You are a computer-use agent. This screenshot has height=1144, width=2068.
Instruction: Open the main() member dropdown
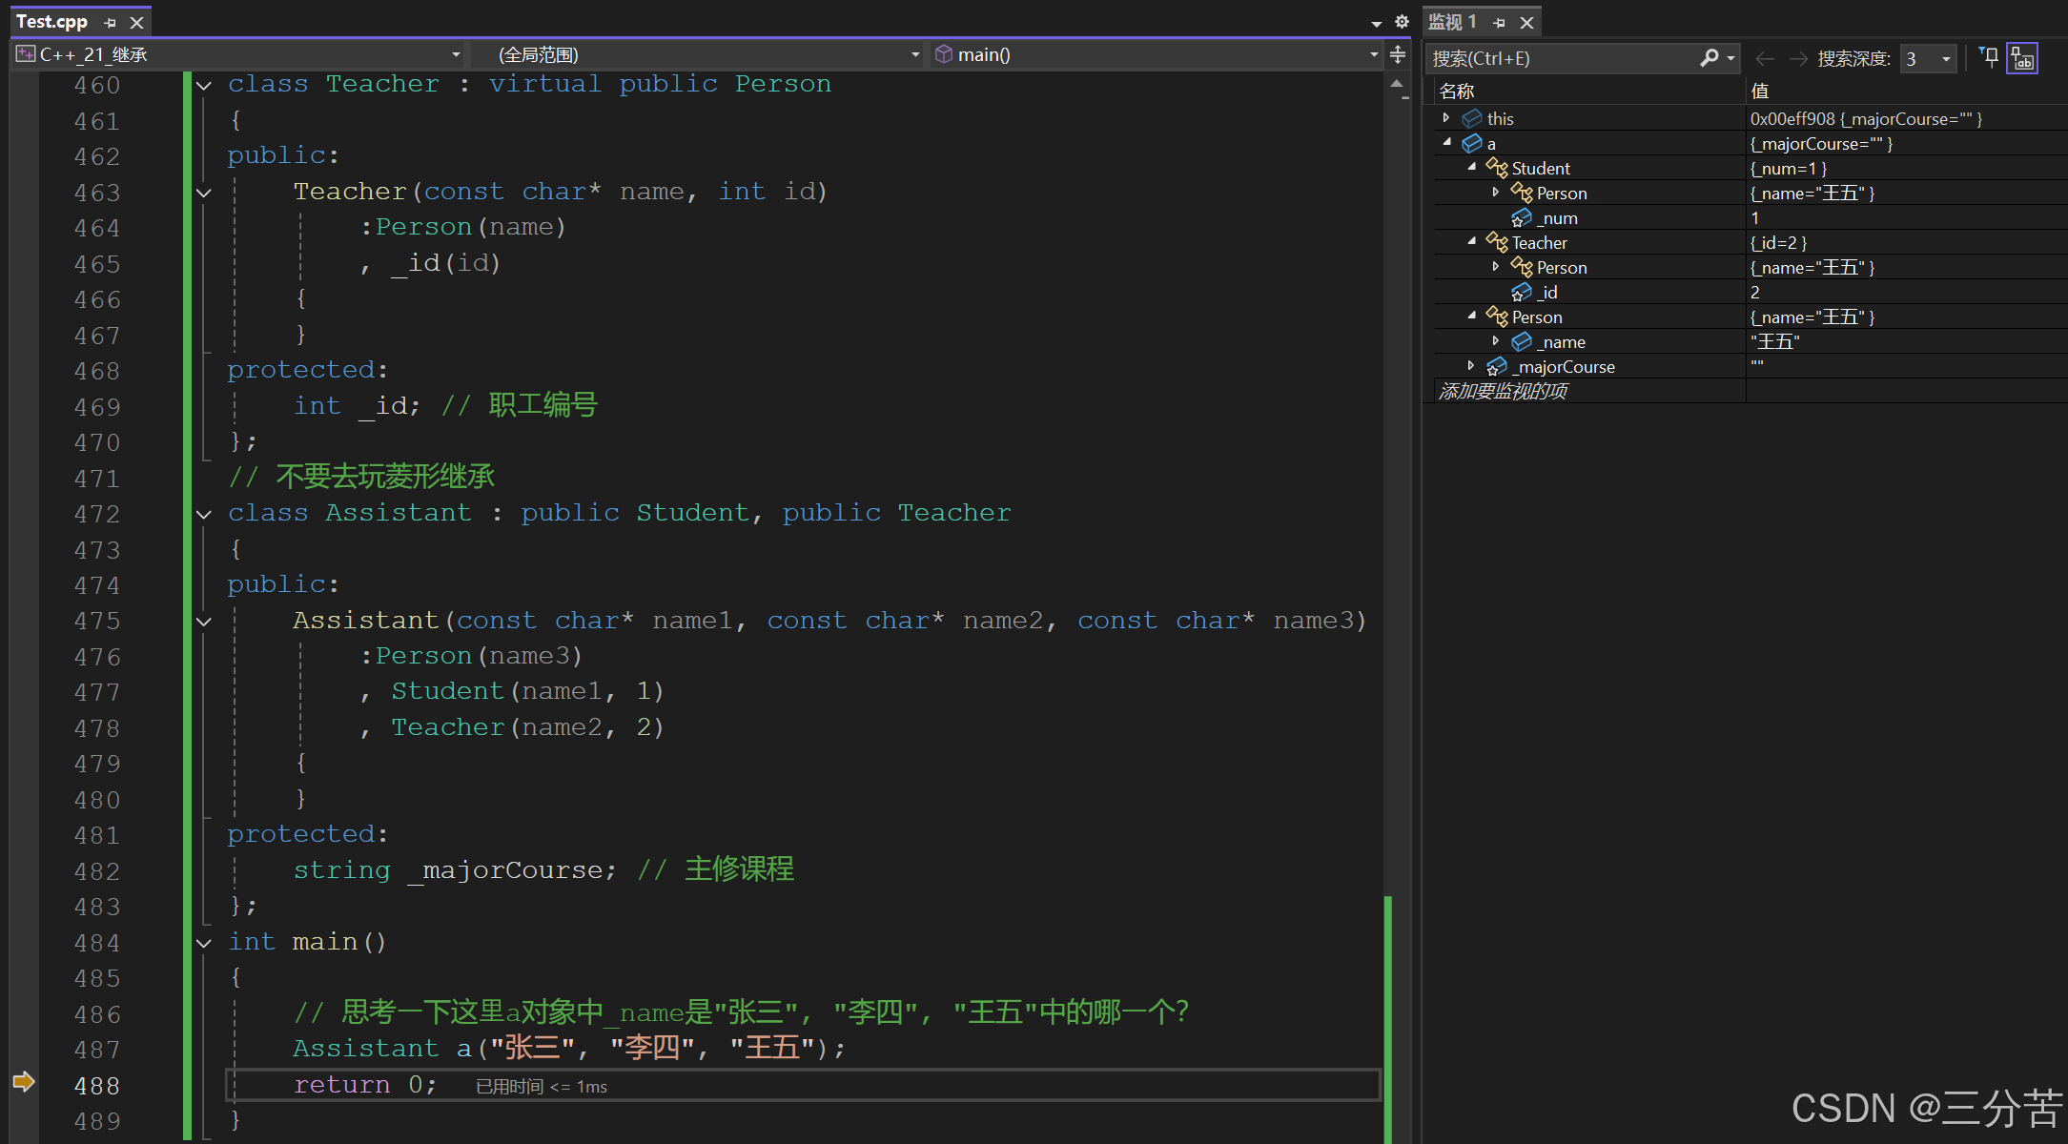[1374, 54]
